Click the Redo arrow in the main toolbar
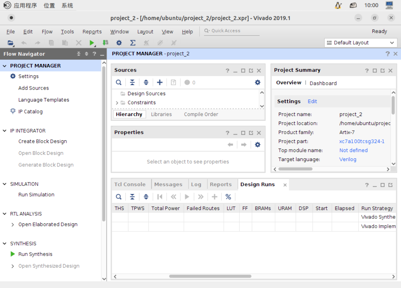Viewport: 401px width, 288px height. click(x=38, y=43)
